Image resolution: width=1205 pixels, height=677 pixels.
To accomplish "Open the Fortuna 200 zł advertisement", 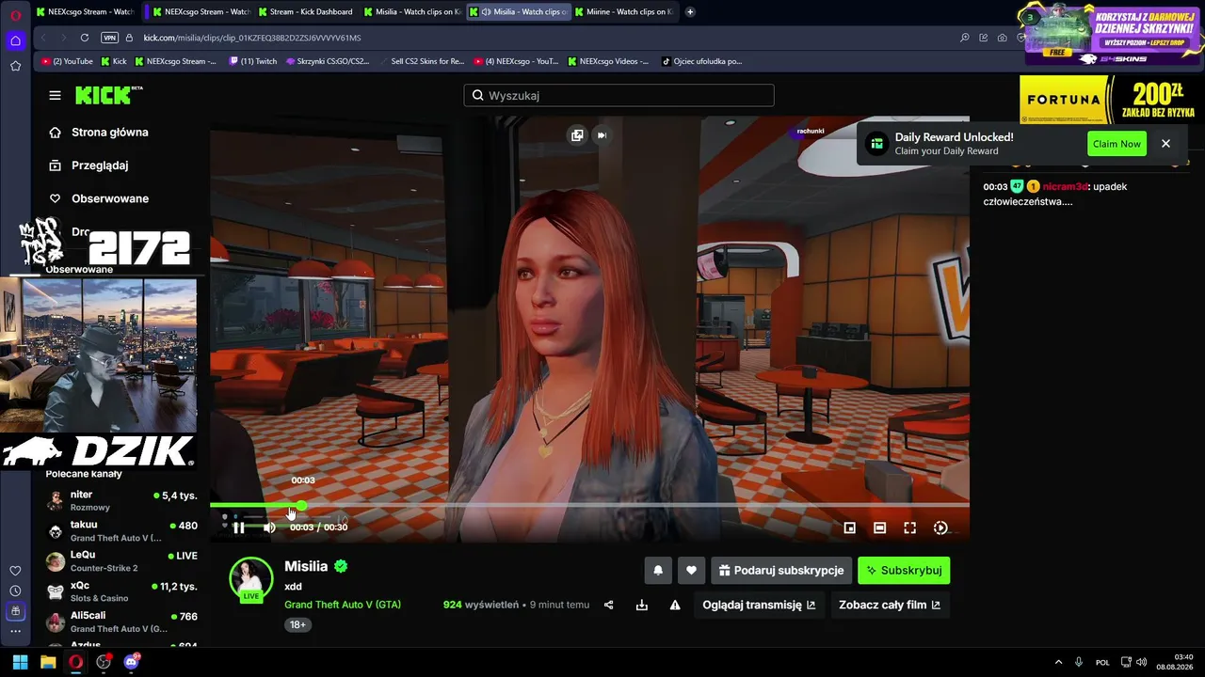I will 1112,100.
